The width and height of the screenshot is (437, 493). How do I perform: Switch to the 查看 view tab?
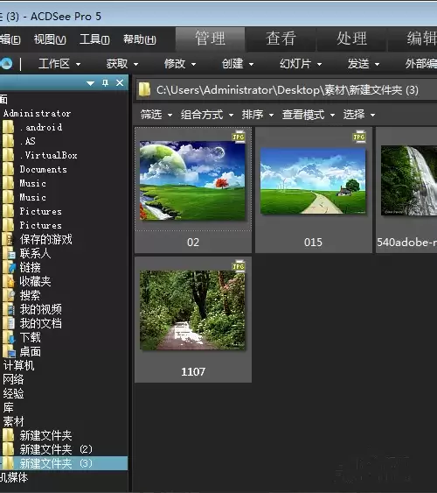(x=281, y=39)
